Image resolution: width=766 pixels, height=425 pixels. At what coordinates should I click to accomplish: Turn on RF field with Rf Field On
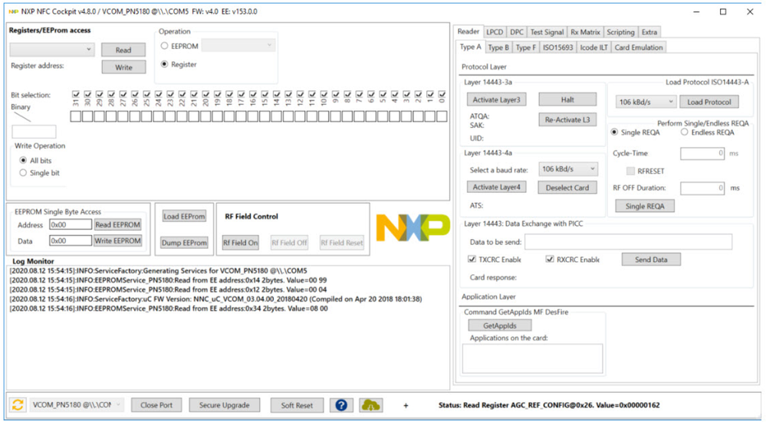pos(240,243)
